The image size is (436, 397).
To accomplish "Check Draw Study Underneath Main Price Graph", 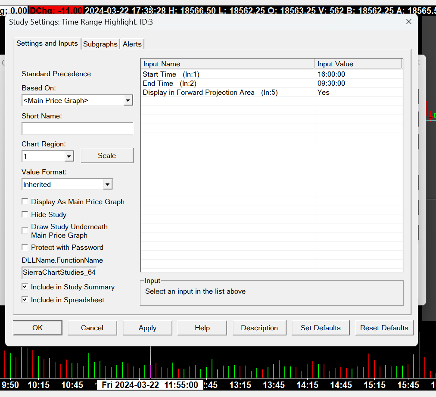I will coord(25,231).
